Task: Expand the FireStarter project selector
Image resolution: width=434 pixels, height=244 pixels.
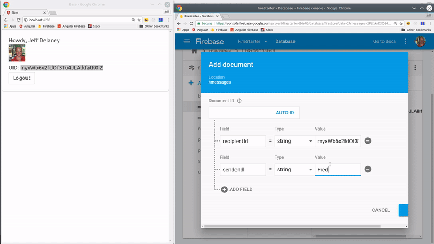Action: click(x=252, y=42)
